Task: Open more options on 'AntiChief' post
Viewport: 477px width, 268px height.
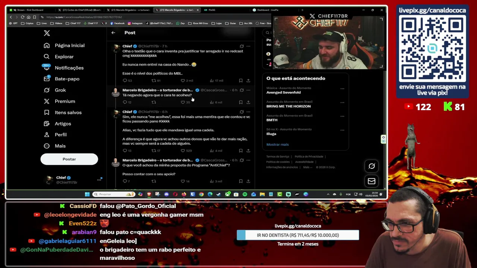Action: [x=248, y=160]
